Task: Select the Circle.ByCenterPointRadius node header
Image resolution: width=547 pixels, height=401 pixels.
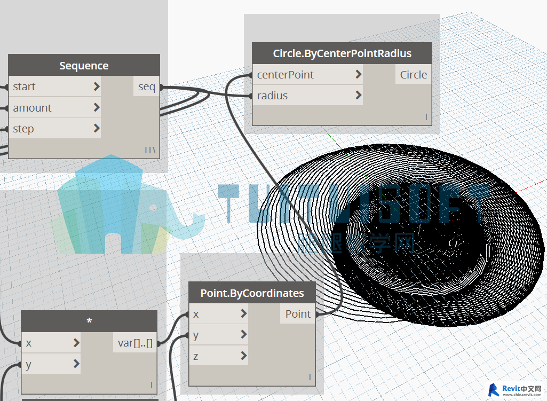Action: coord(342,53)
